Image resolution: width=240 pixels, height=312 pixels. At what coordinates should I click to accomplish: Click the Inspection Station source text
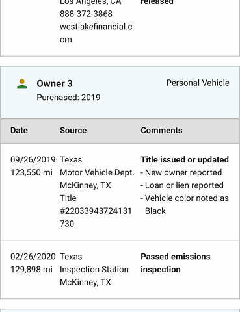(x=94, y=270)
